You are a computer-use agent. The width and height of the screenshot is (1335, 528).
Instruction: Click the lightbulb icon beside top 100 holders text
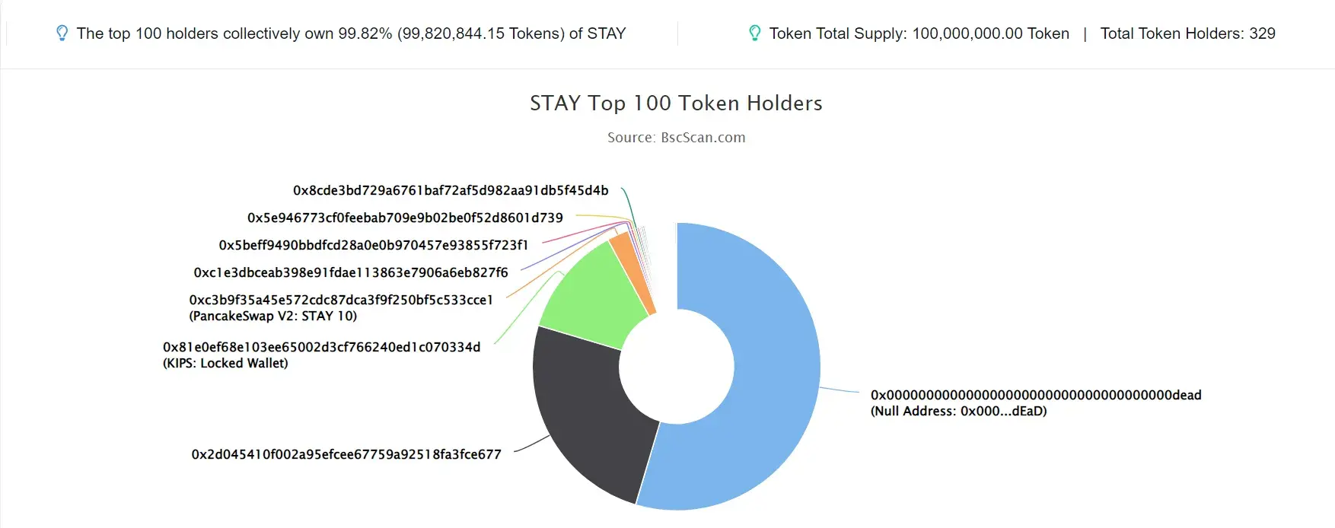click(x=62, y=33)
